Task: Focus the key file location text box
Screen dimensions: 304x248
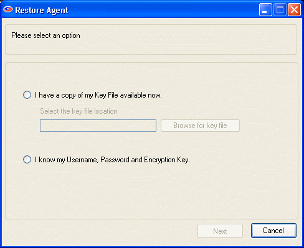Action: [x=98, y=126]
